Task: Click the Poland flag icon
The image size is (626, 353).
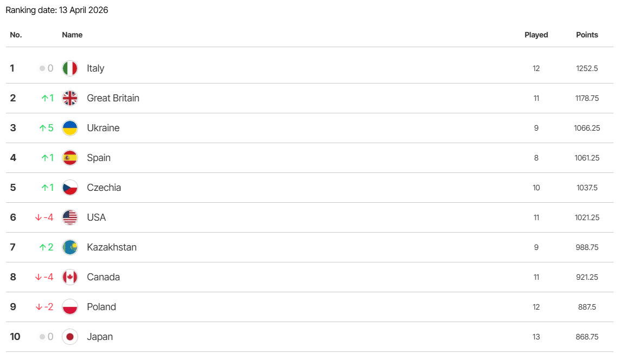Action: [70, 307]
